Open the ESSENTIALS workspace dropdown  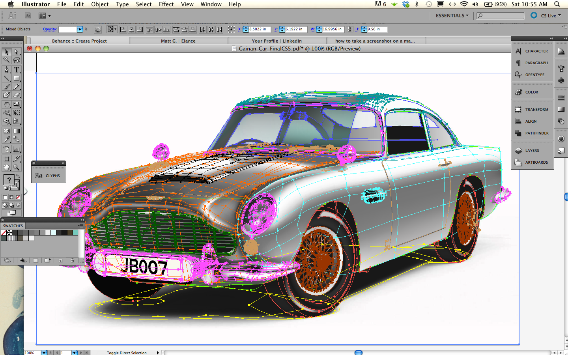[x=452, y=16]
